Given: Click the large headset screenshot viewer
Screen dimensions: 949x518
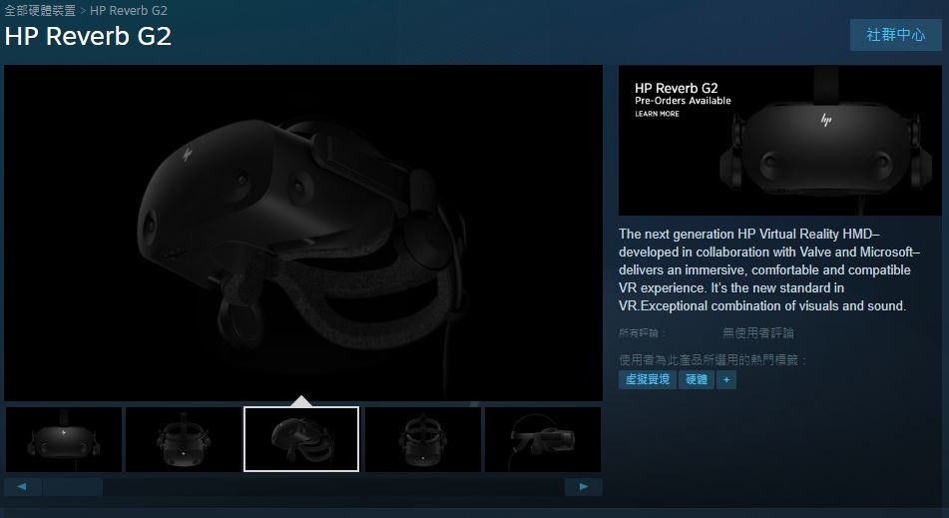Looking at the screenshot, I should [303, 233].
